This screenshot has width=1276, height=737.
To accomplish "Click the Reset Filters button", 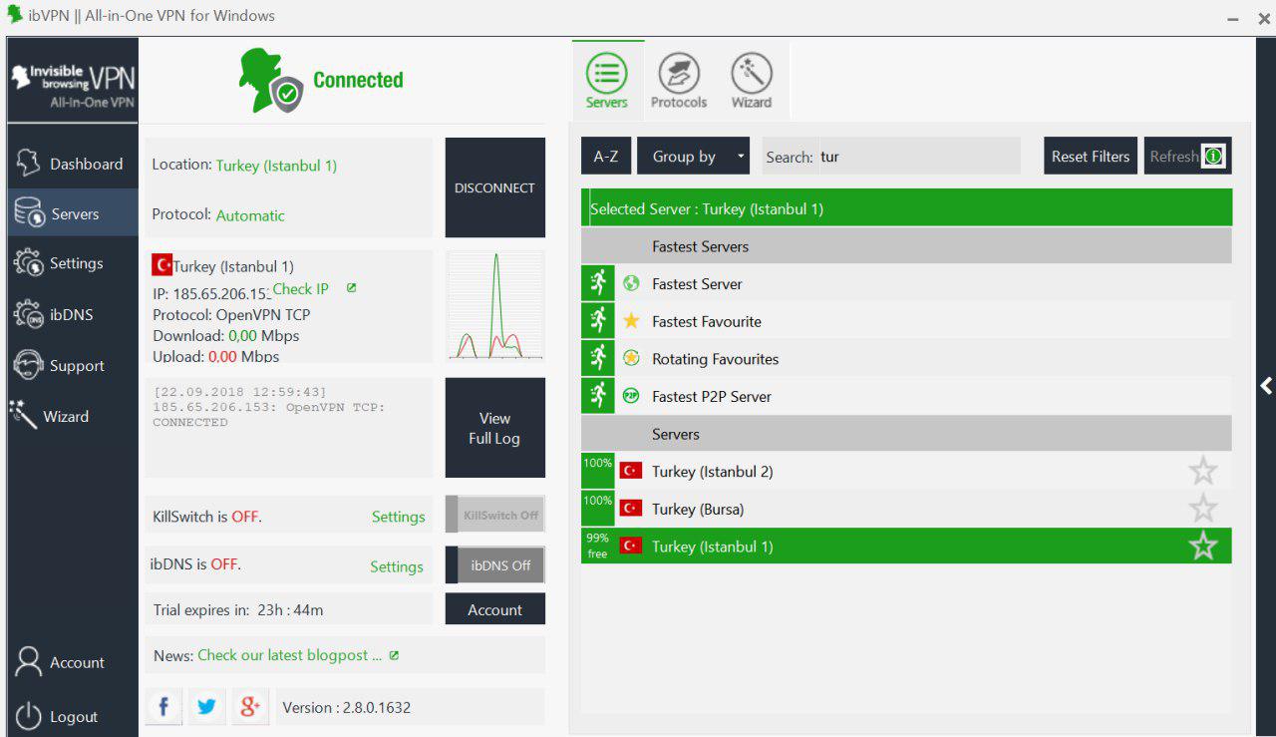I will 1091,157.
